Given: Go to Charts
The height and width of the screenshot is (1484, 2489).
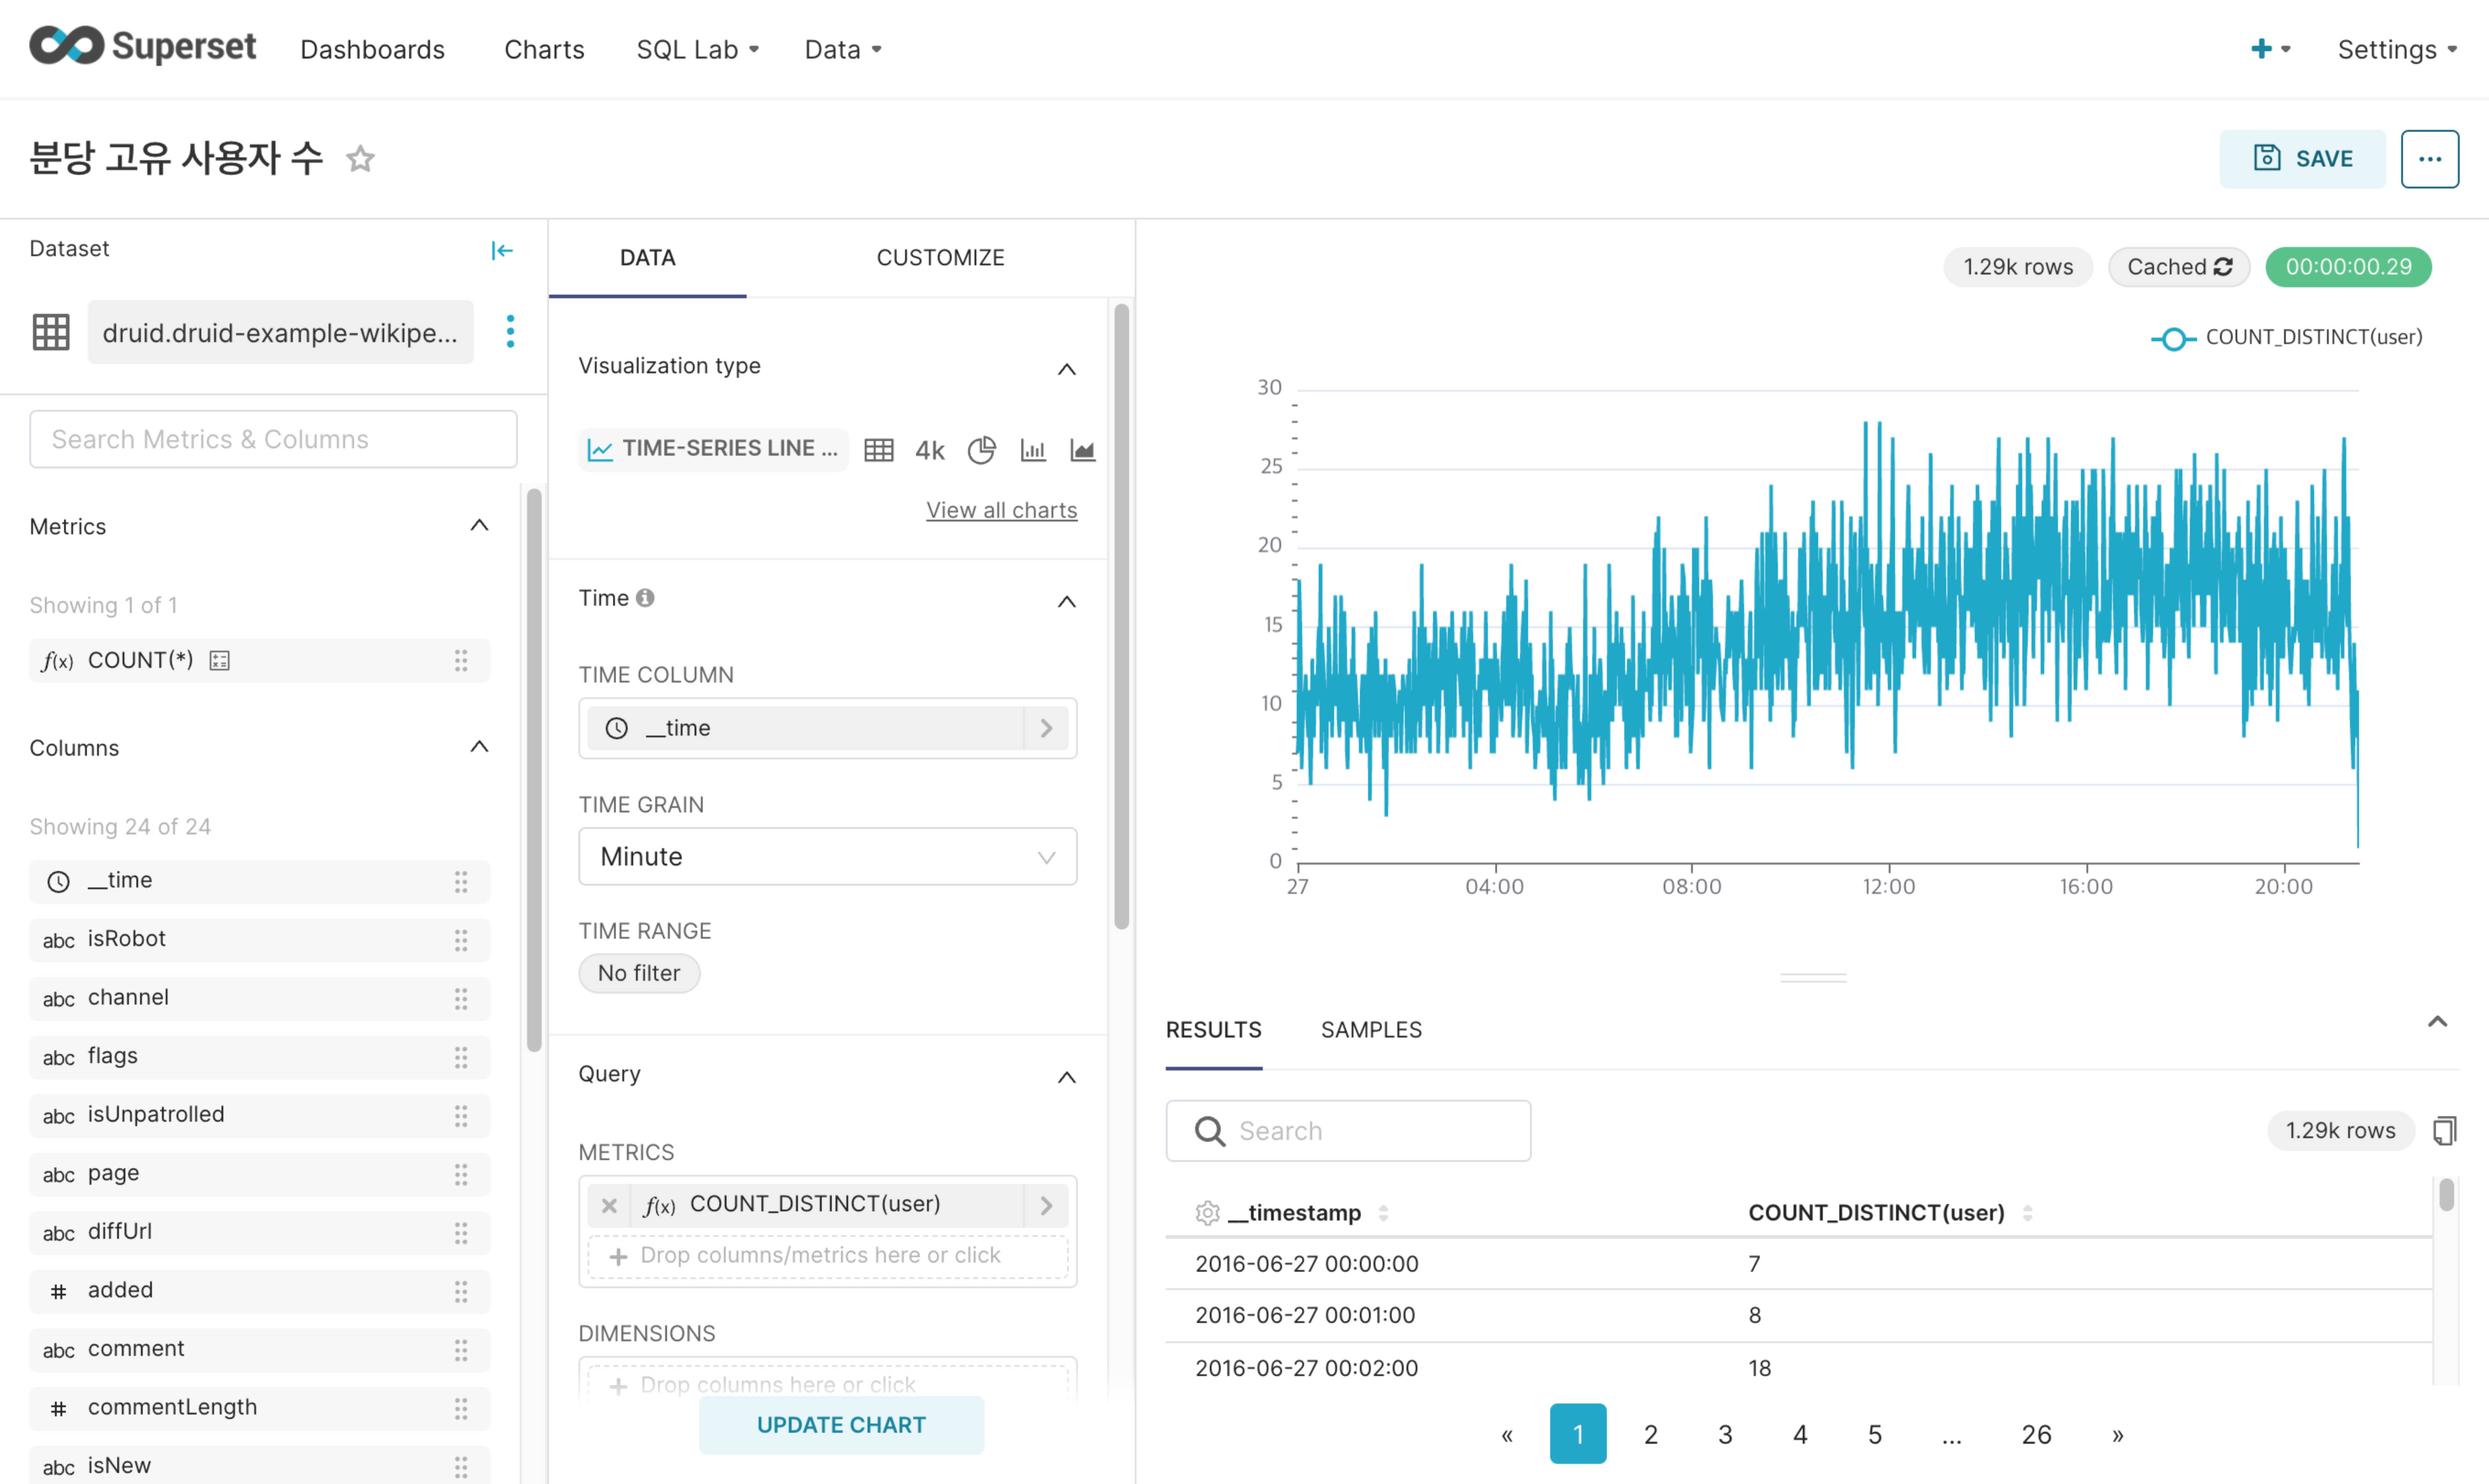Looking at the screenshot, I should coord(544,49).
